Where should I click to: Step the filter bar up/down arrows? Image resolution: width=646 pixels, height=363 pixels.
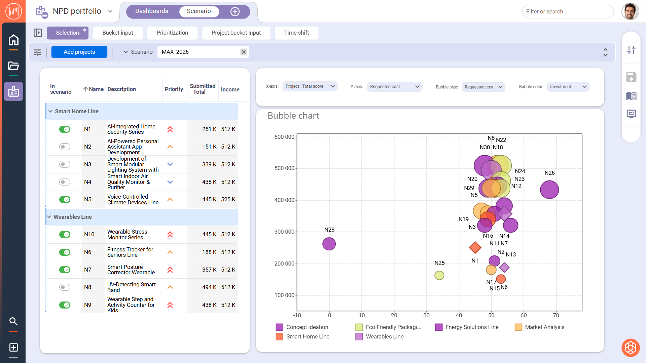pyautogui.click(x=605, y=52)
